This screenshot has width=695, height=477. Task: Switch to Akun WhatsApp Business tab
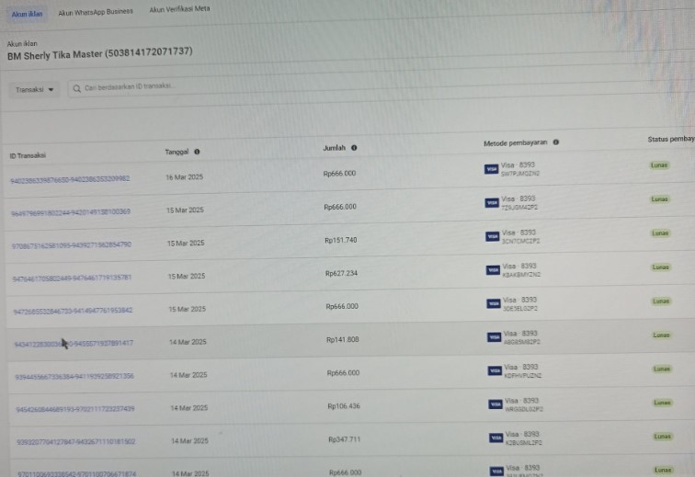pos(96,12)
